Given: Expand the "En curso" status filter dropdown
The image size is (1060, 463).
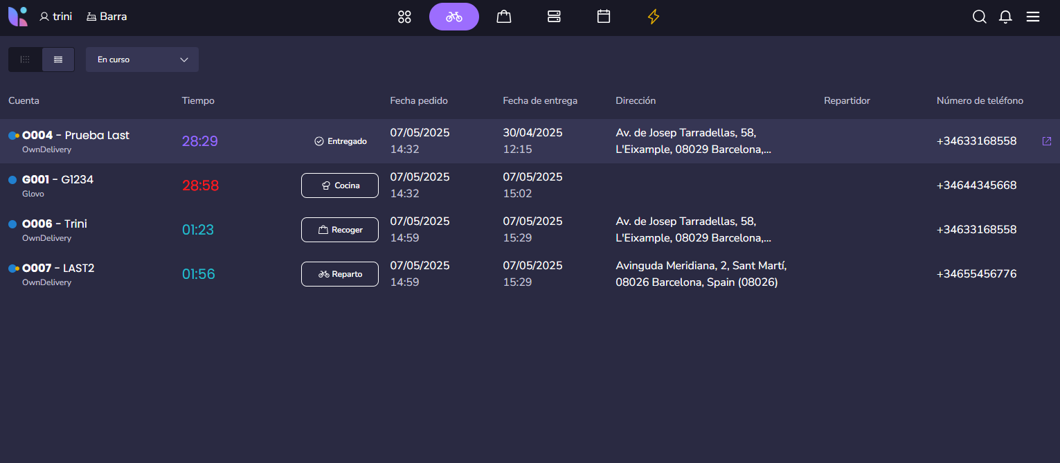Looking at the screenshot, I should coord(142,60).
